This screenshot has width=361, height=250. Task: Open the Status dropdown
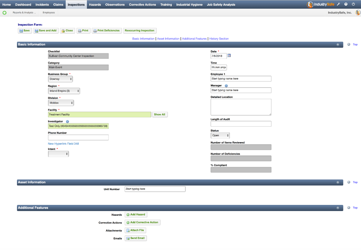click(x=220, y=136)
